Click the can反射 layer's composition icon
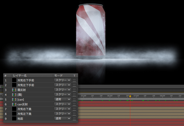 point(14,104)
